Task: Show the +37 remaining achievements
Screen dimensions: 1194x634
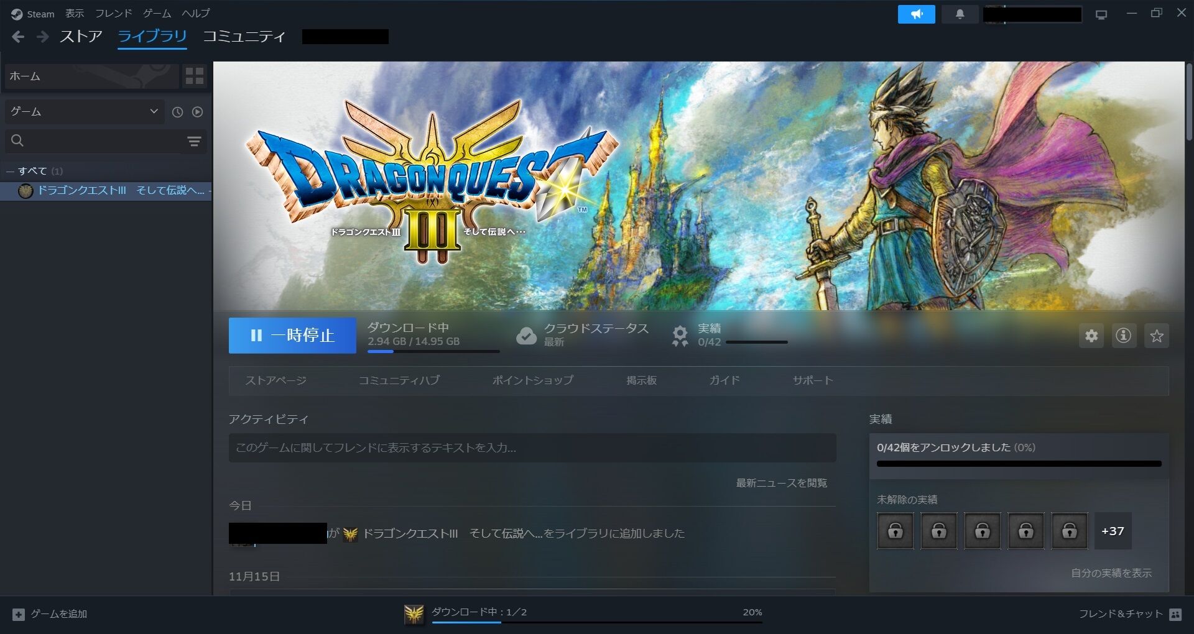Action: [x=1113, y=531]
